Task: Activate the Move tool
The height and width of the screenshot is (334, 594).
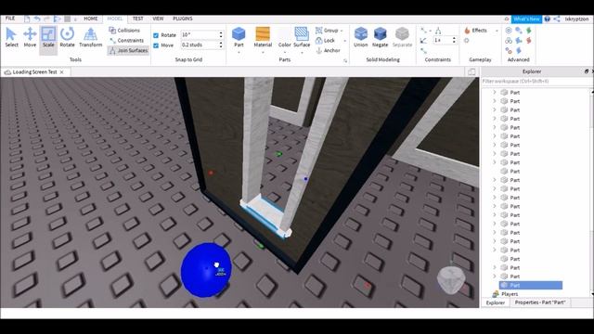Action: pos(30,37)
